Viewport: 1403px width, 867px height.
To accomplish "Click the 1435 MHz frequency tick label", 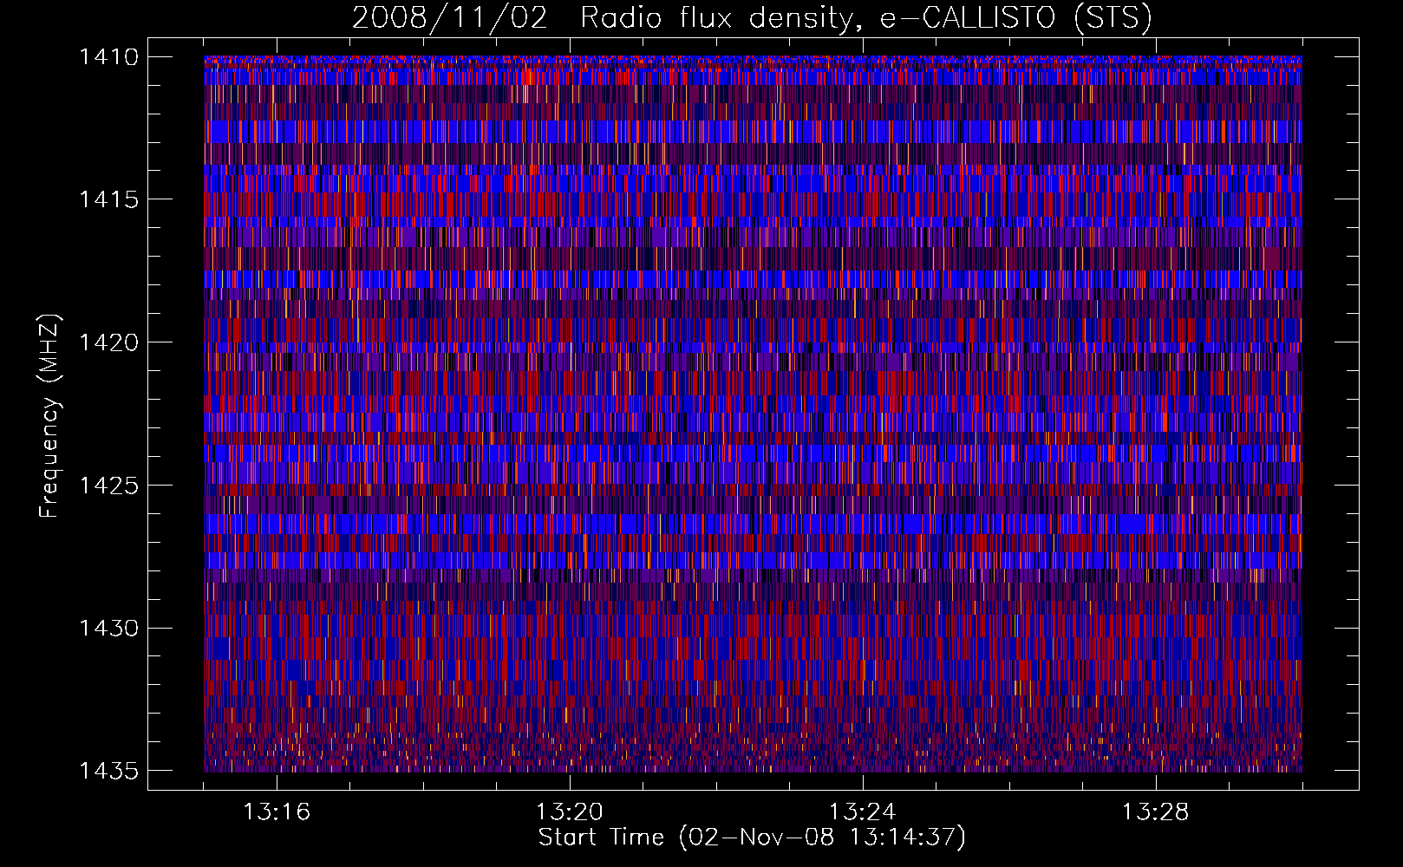I will pyautogui.click(x=108, y=771).
